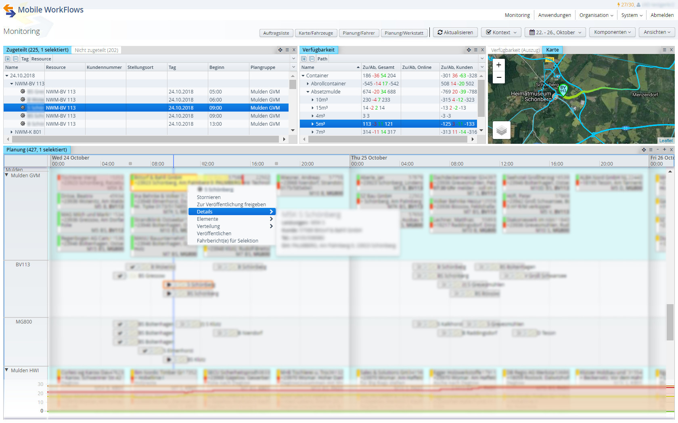Viewport: 678px width, 423px height.
Task: Expand all rows in Zugeteilt panel
Action: coord(8,59)
